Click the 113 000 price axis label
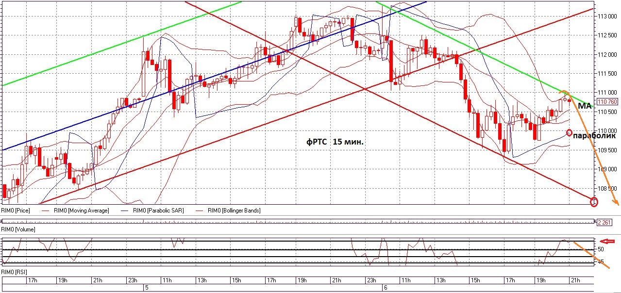Image resolution: width=621 pixels, height=293 pixels. click(607, 16)
